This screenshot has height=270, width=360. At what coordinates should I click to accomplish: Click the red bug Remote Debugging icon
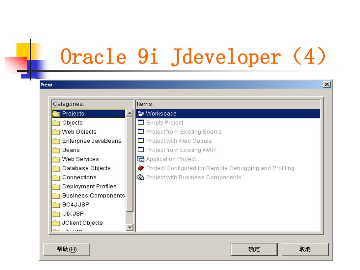[x=141, y=168]
